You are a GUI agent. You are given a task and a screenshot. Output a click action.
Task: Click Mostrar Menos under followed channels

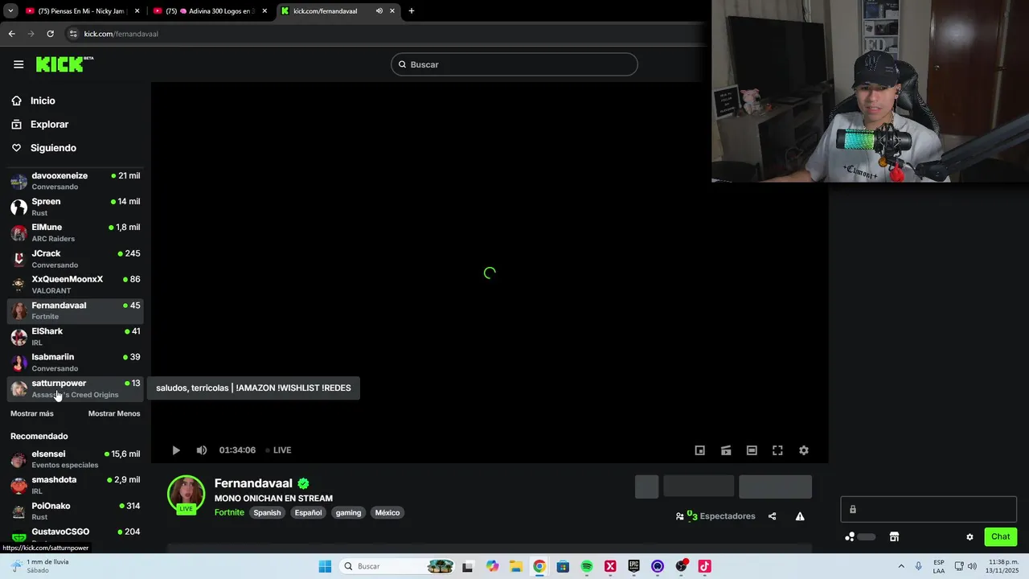click(114, 413)
